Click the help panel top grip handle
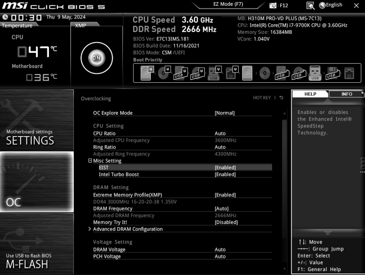This screenshot has width=365, height=275. [328, 101]
